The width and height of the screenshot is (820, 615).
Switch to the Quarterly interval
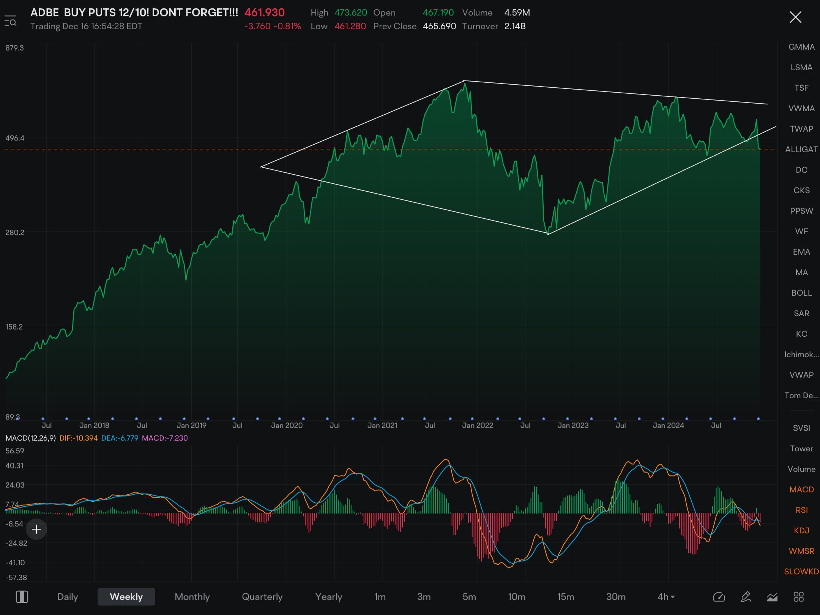(262, 597)
